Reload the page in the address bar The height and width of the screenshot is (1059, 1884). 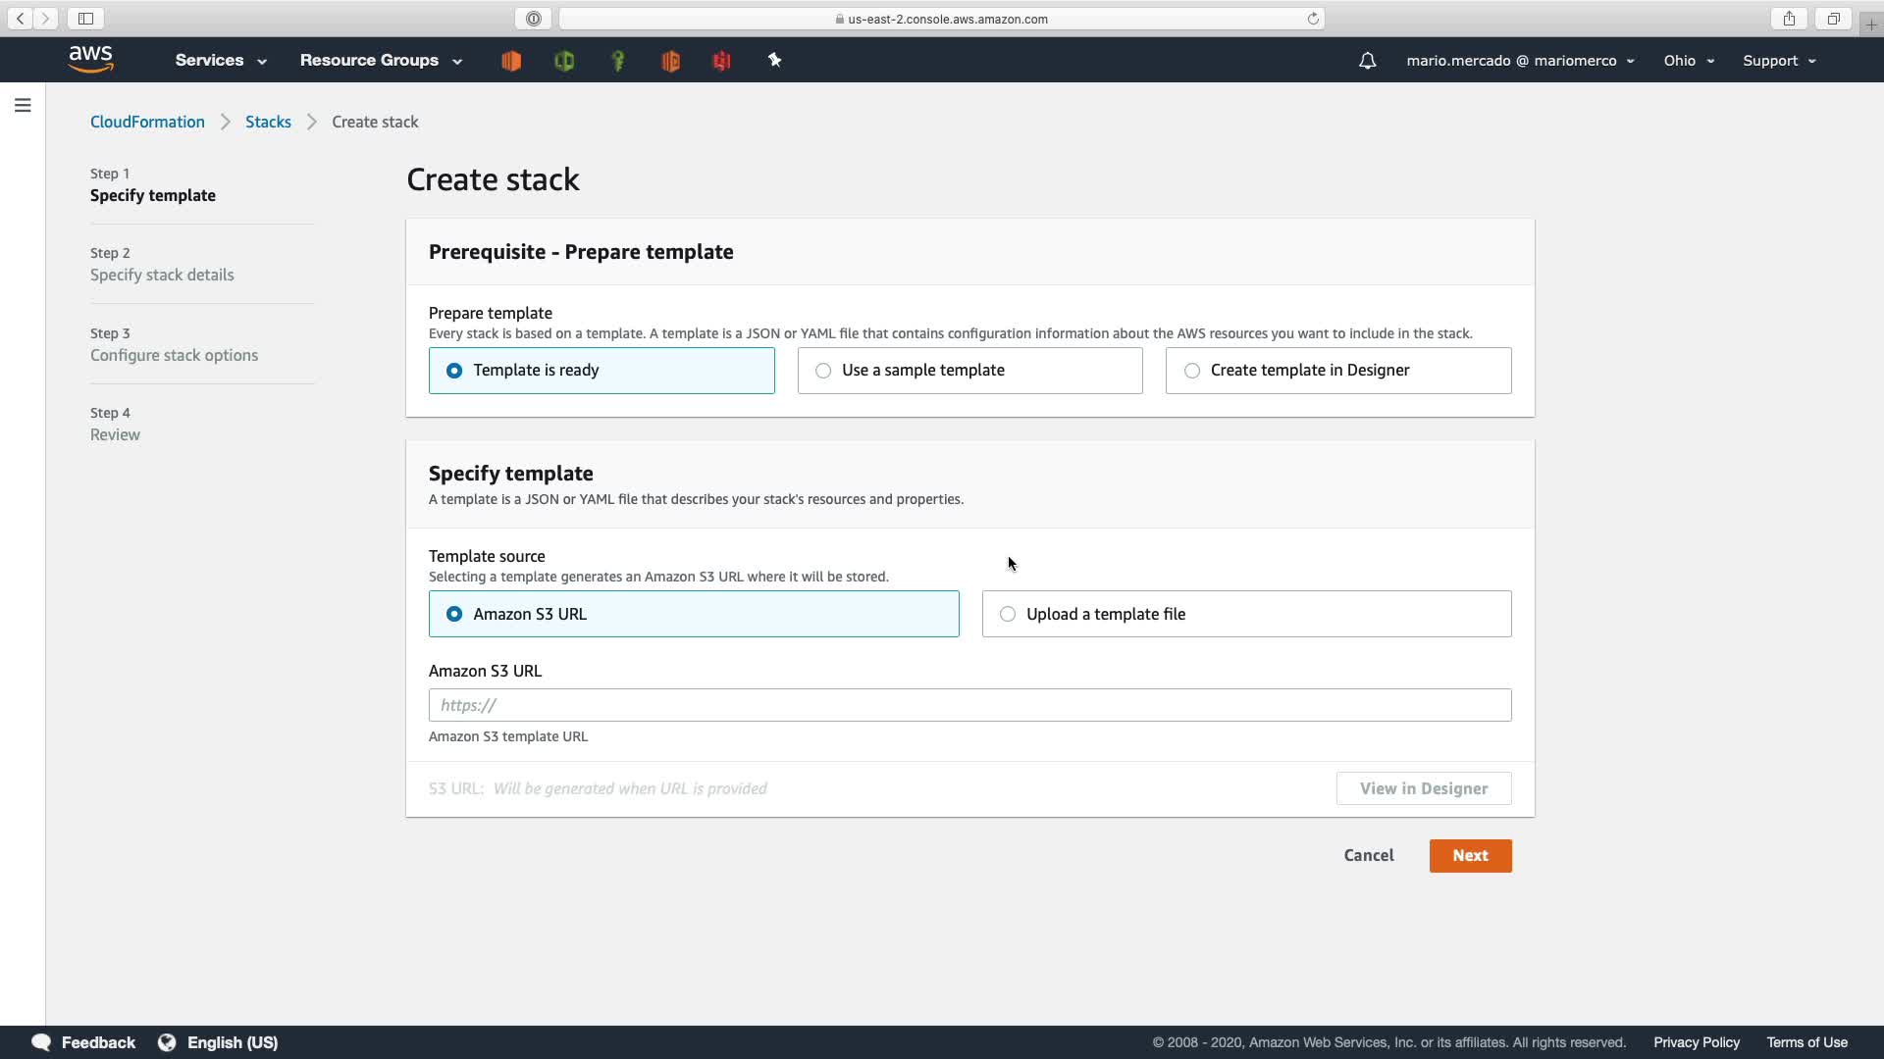[x=1313, y=19]
